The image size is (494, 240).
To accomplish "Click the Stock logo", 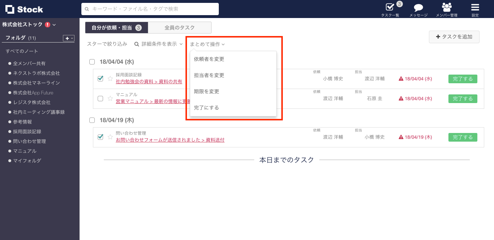I will point(24,9).
